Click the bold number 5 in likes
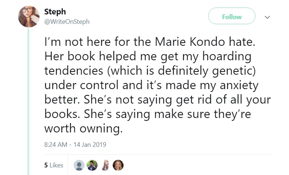The width and height of the screenshot is (289, 175). click(46, 165)
